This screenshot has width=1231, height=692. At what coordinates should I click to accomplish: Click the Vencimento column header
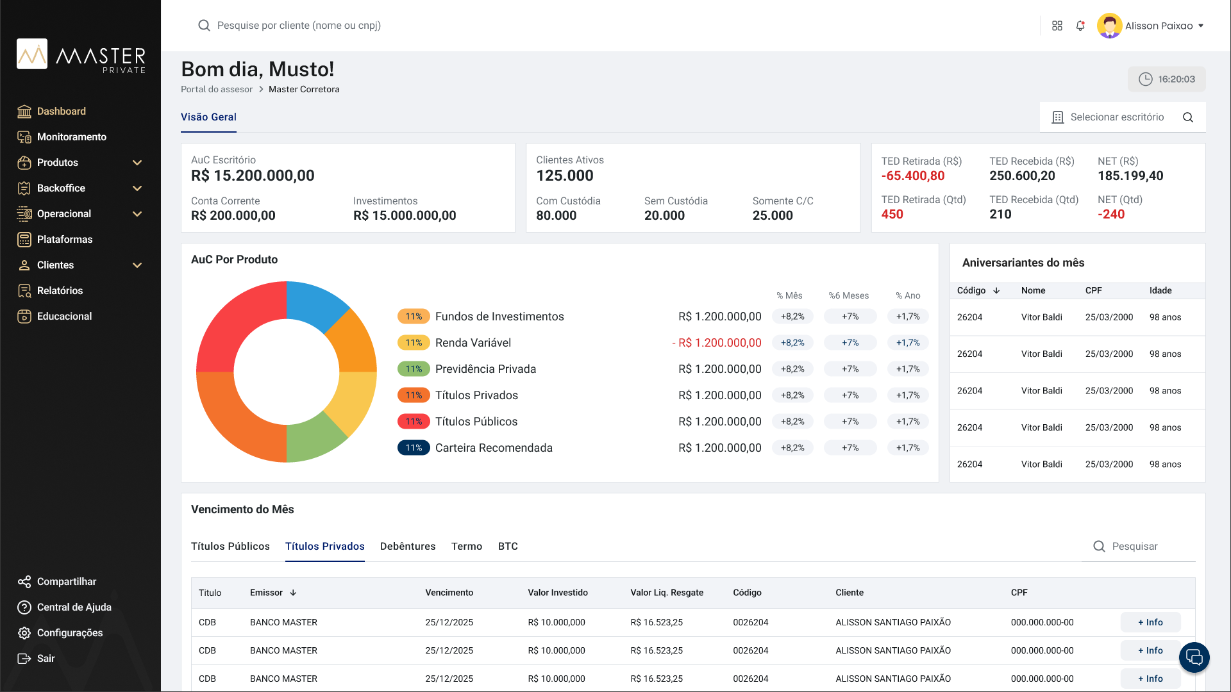pyautogui.click(x=449, y=593)
